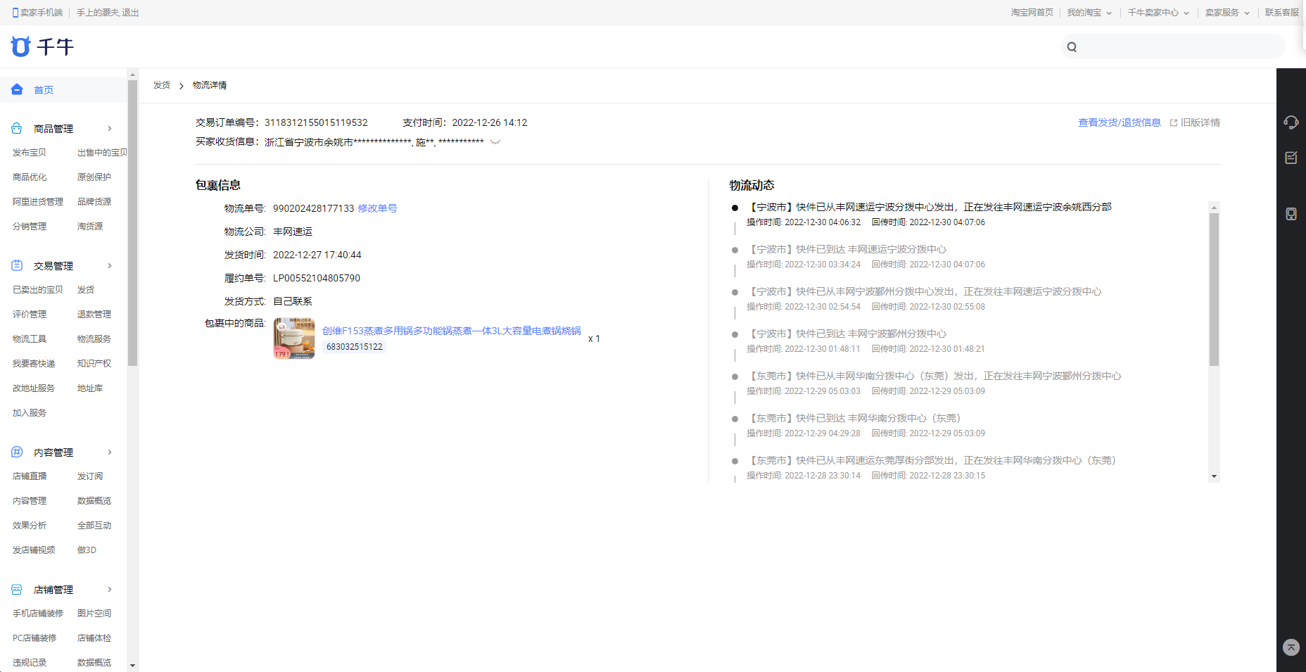Open feedback edit icon in right bar
The width and height of the screenshot is (1306, 672).
[1291, 158]
